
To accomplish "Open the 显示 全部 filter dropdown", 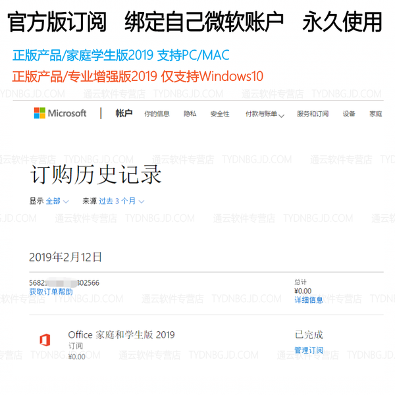I will [57, 201].
